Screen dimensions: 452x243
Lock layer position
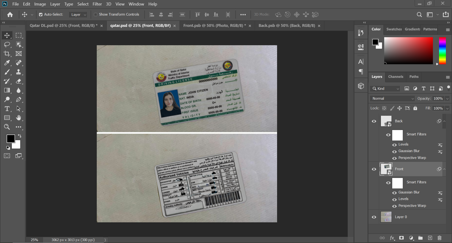coord(399,108)
